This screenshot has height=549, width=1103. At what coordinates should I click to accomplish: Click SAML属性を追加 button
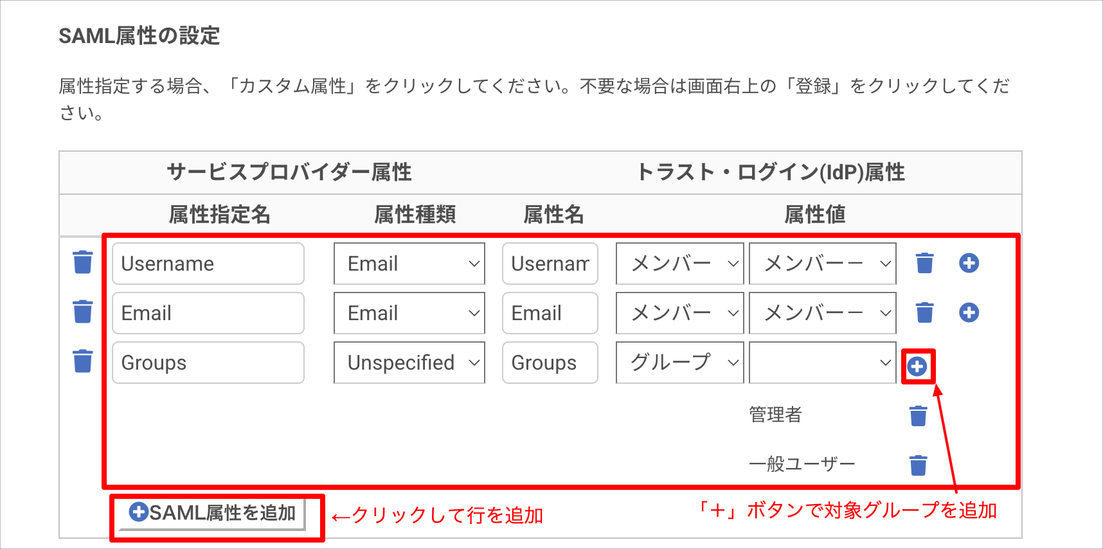(x=212, y=513)
